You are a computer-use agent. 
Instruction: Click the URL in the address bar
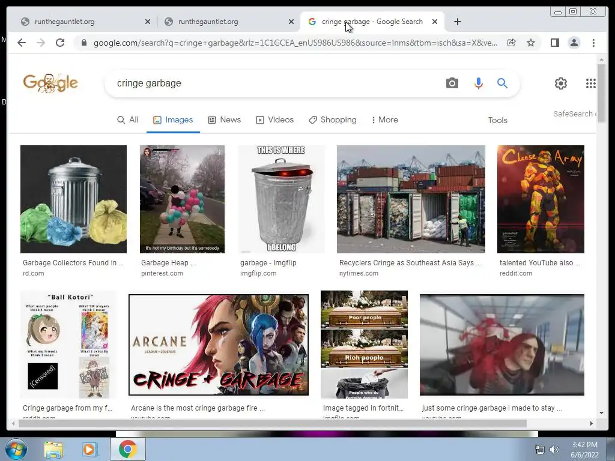click(x=295, y=43)
